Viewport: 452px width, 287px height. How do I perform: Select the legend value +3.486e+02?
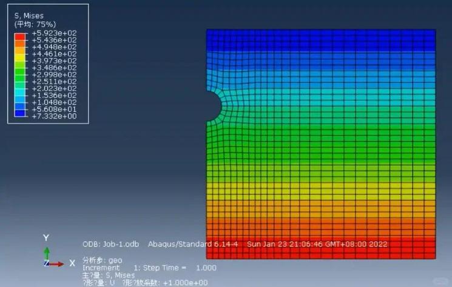click(x=54, y=68)
